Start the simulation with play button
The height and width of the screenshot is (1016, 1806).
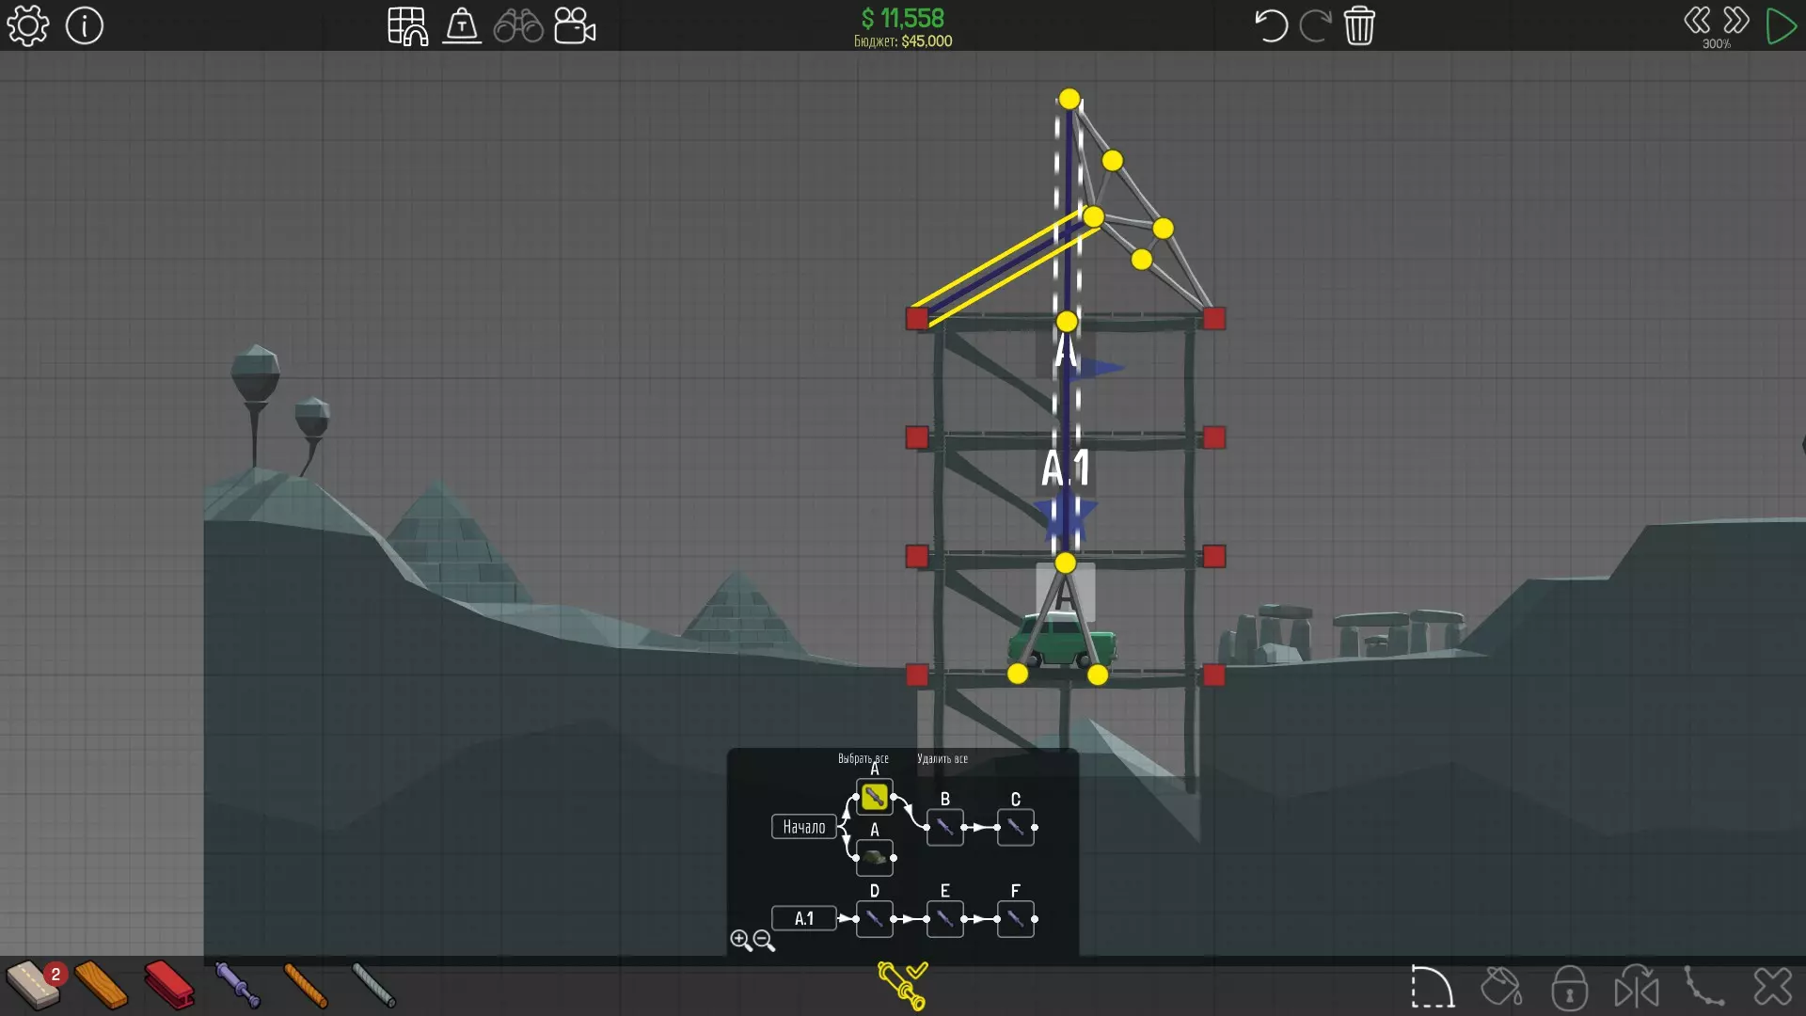[x=1781, y=26]
